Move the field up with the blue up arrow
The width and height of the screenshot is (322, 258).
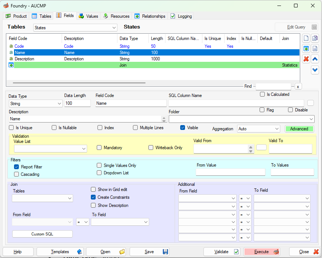315,59
